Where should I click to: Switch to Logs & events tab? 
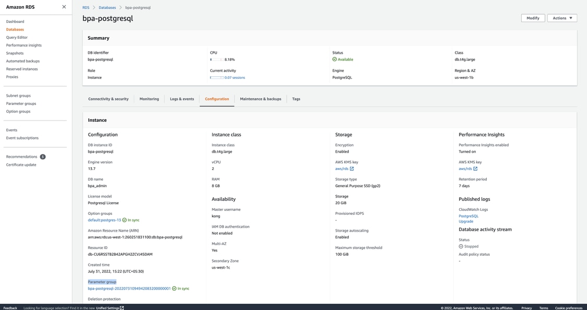(x=182, y=99)
